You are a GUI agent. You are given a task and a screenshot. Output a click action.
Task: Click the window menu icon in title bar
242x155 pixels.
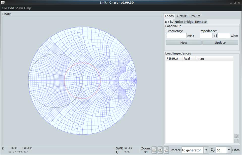click(x=3, y=3)
